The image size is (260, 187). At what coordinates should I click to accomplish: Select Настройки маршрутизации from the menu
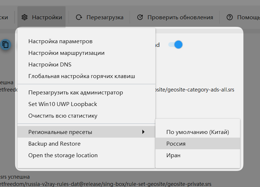(66, 53)
